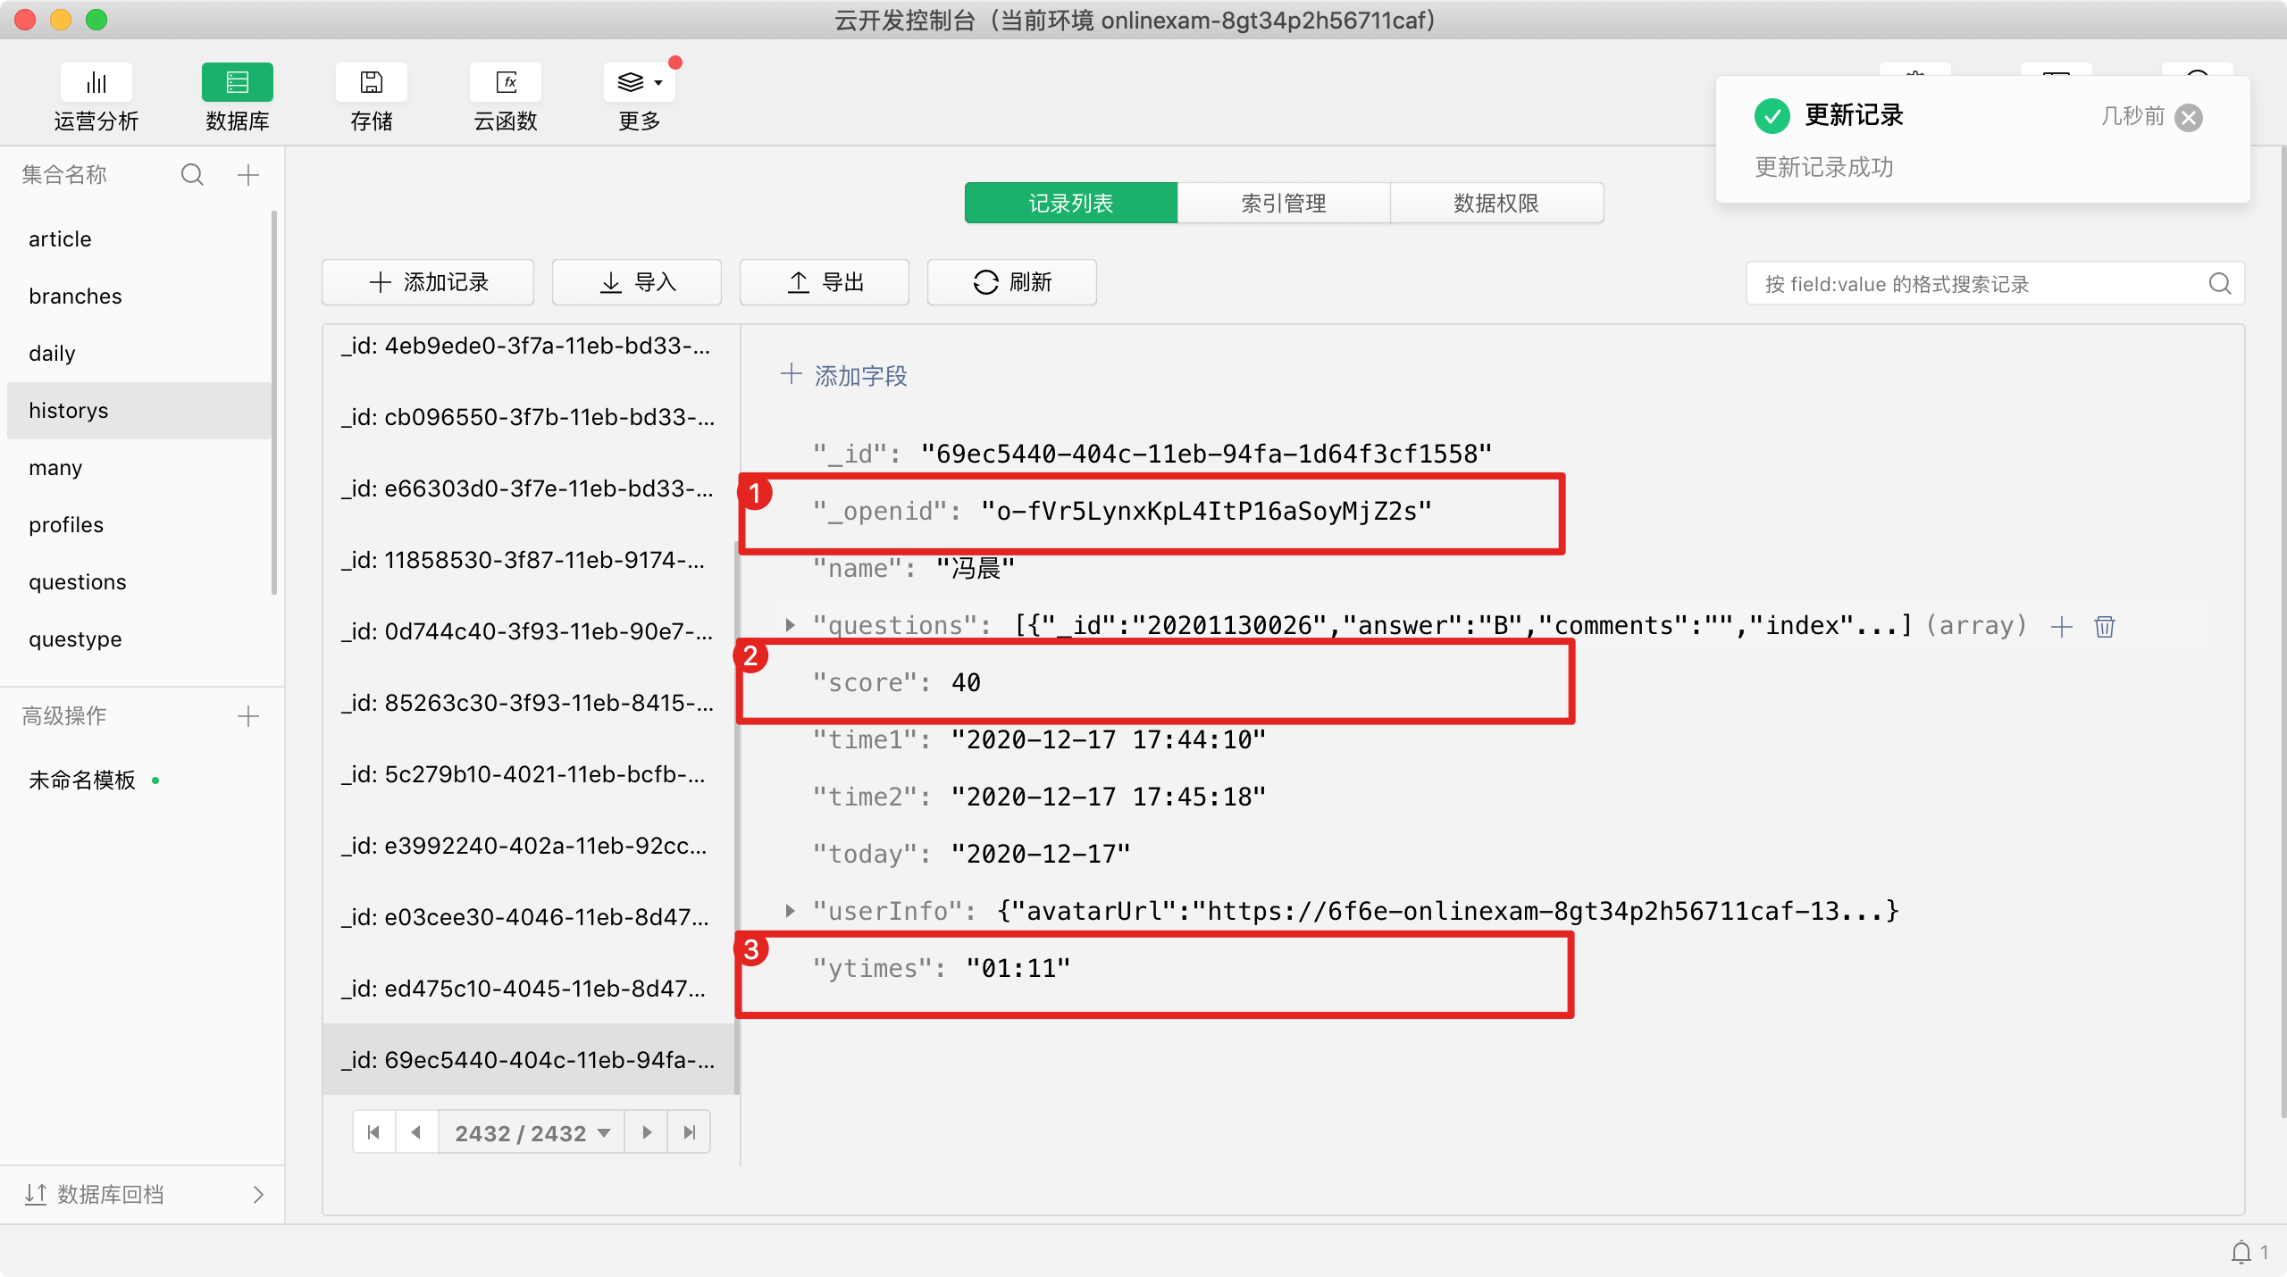2287x1277 pixels.
Task: Add a new collection with plus icon
Action: click(x=248, y=175)
